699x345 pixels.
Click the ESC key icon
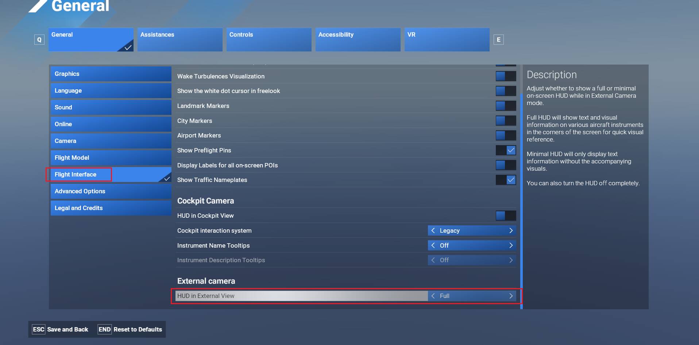38,329
